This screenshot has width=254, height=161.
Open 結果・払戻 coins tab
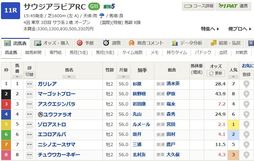click(225, 43)
